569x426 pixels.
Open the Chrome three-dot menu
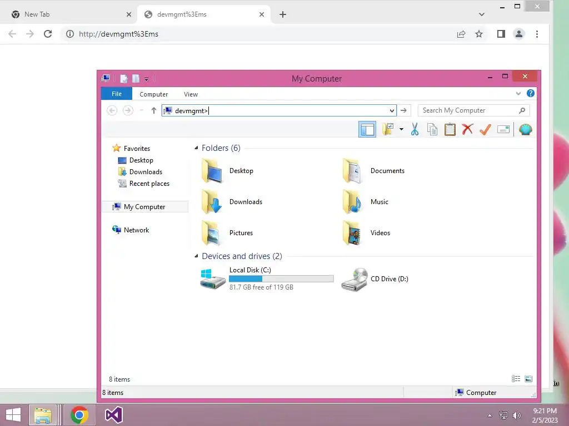point(537,34)
